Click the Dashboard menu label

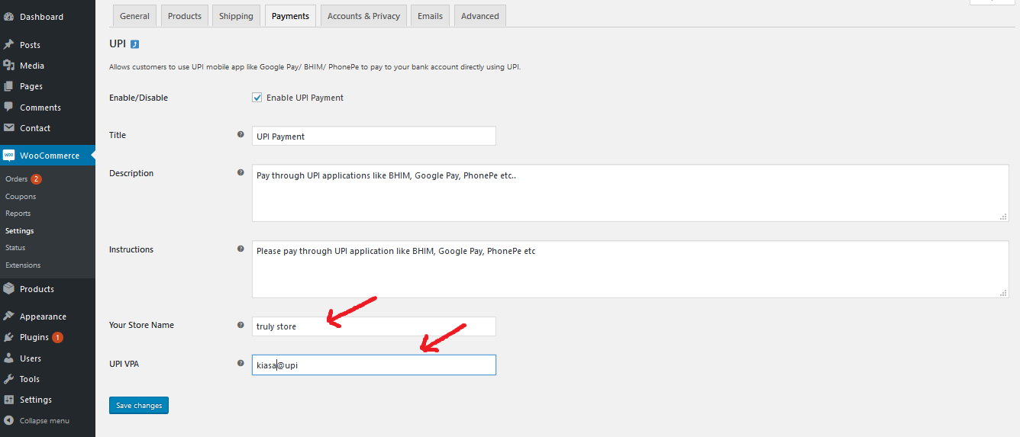(41, 17)
